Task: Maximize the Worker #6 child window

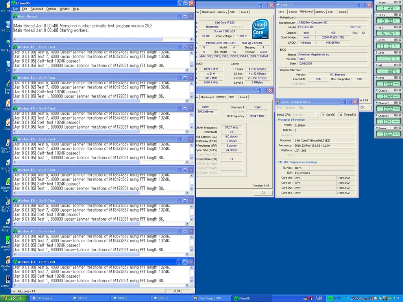Action: click(185, 201)
